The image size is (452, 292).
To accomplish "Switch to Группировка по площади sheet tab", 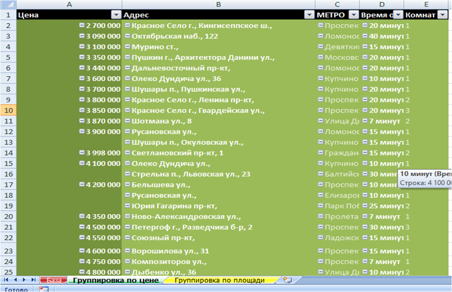I will point(219,280).
